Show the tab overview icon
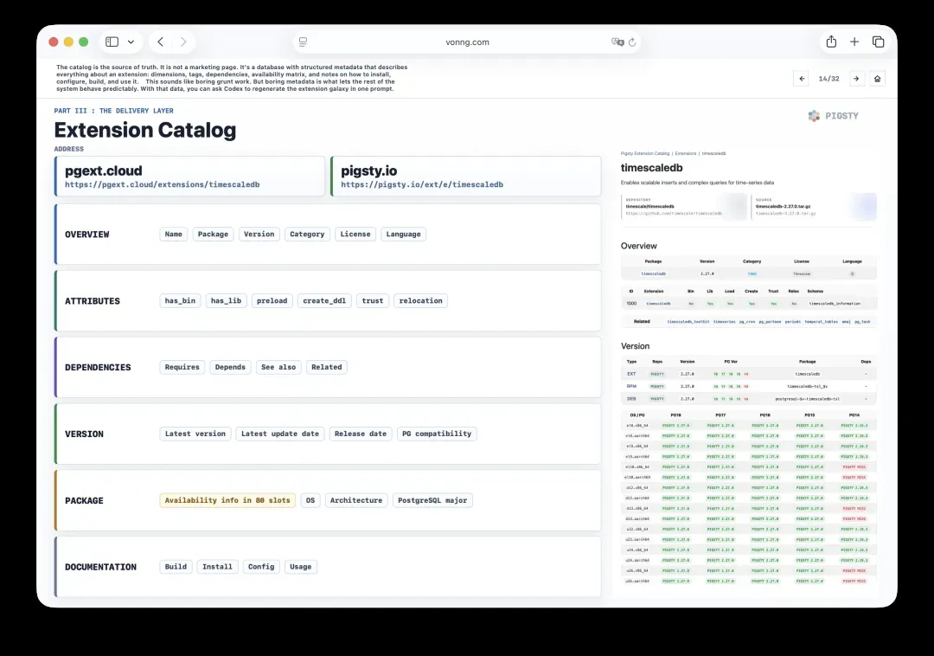This screenshot has width=934, height=656. click(878, 42)
